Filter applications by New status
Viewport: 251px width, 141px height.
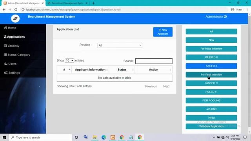click(x=211, y=40)
